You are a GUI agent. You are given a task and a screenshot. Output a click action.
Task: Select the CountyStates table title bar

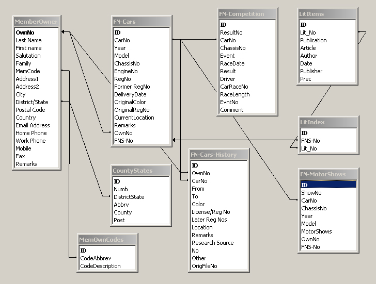[141, 171]
